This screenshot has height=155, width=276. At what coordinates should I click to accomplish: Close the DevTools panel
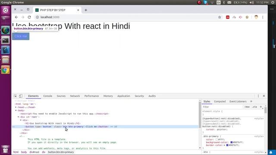(x=264, y=96)
